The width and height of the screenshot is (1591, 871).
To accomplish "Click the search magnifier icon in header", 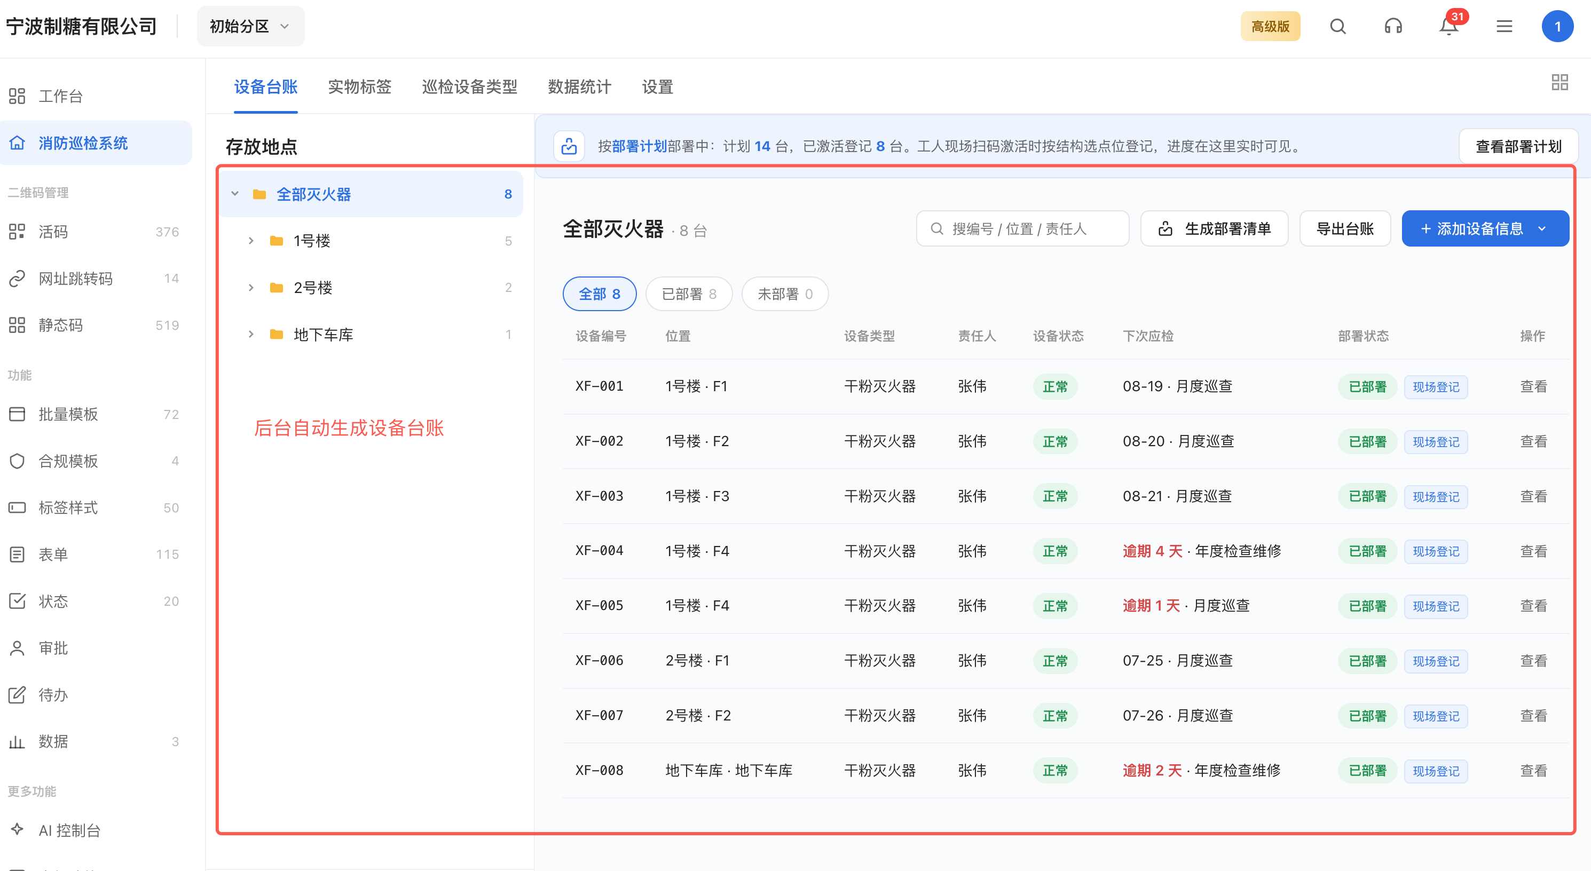I will (x=1337, y=27).
